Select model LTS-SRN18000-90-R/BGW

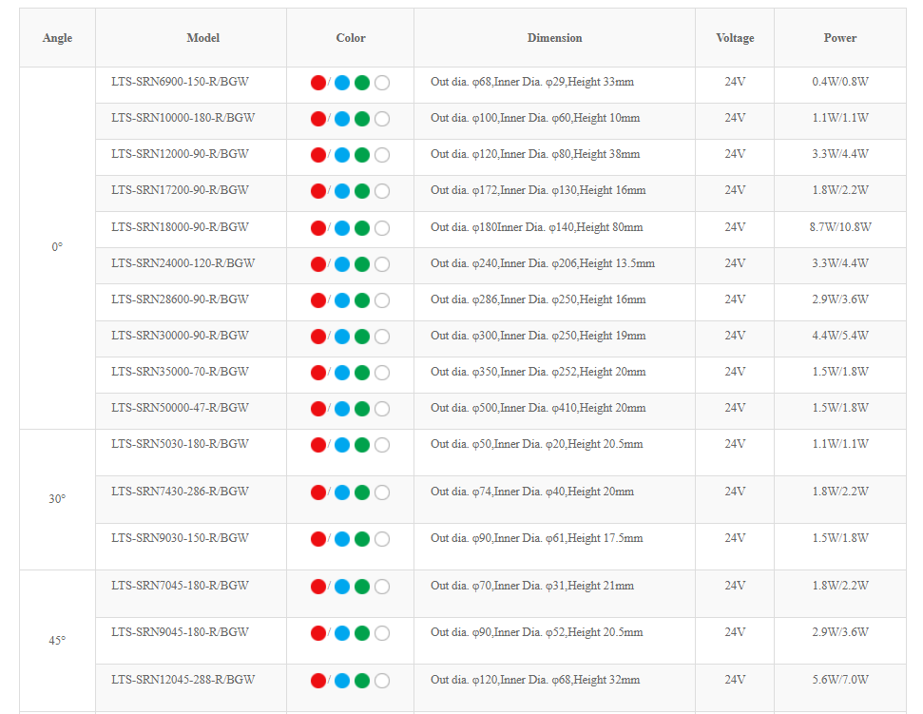tap(180, 227)
